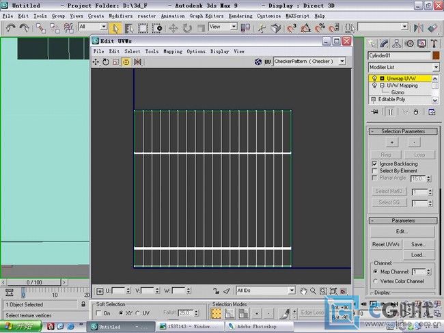Click the Mirror tool in main toolbar
This screenshot has width=444, height=333.
point(419,28)
